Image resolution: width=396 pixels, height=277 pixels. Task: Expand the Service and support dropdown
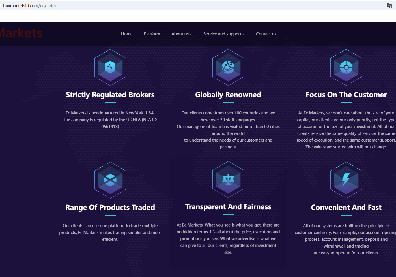click(x=224, y=34)
